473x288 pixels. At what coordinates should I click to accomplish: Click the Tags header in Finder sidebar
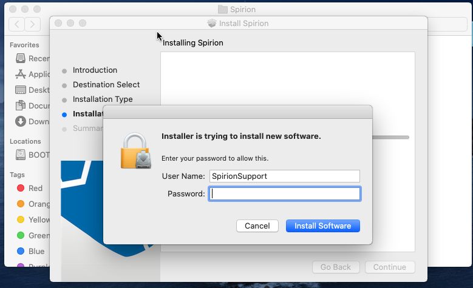17,175
